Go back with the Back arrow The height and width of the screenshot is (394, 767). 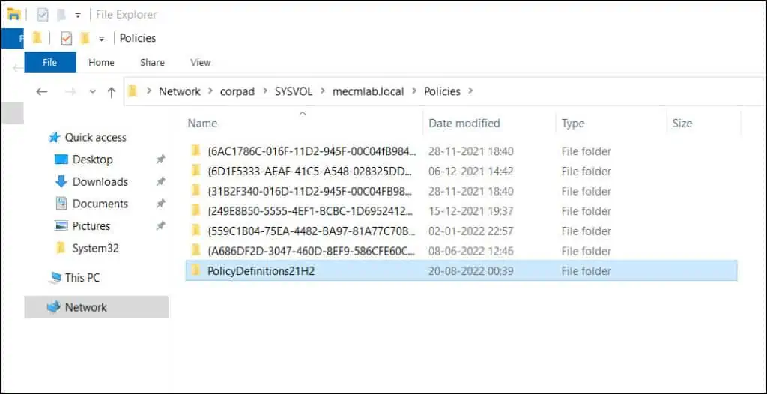pos(42,91)
